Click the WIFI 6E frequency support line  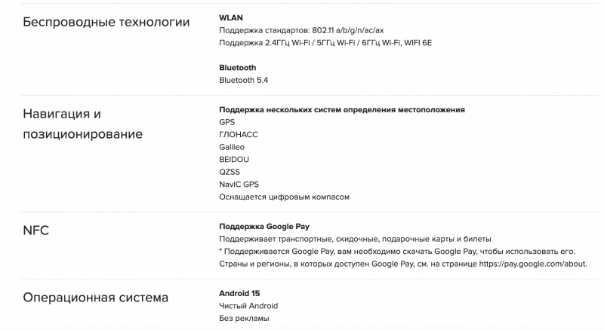tap(325, 42)
